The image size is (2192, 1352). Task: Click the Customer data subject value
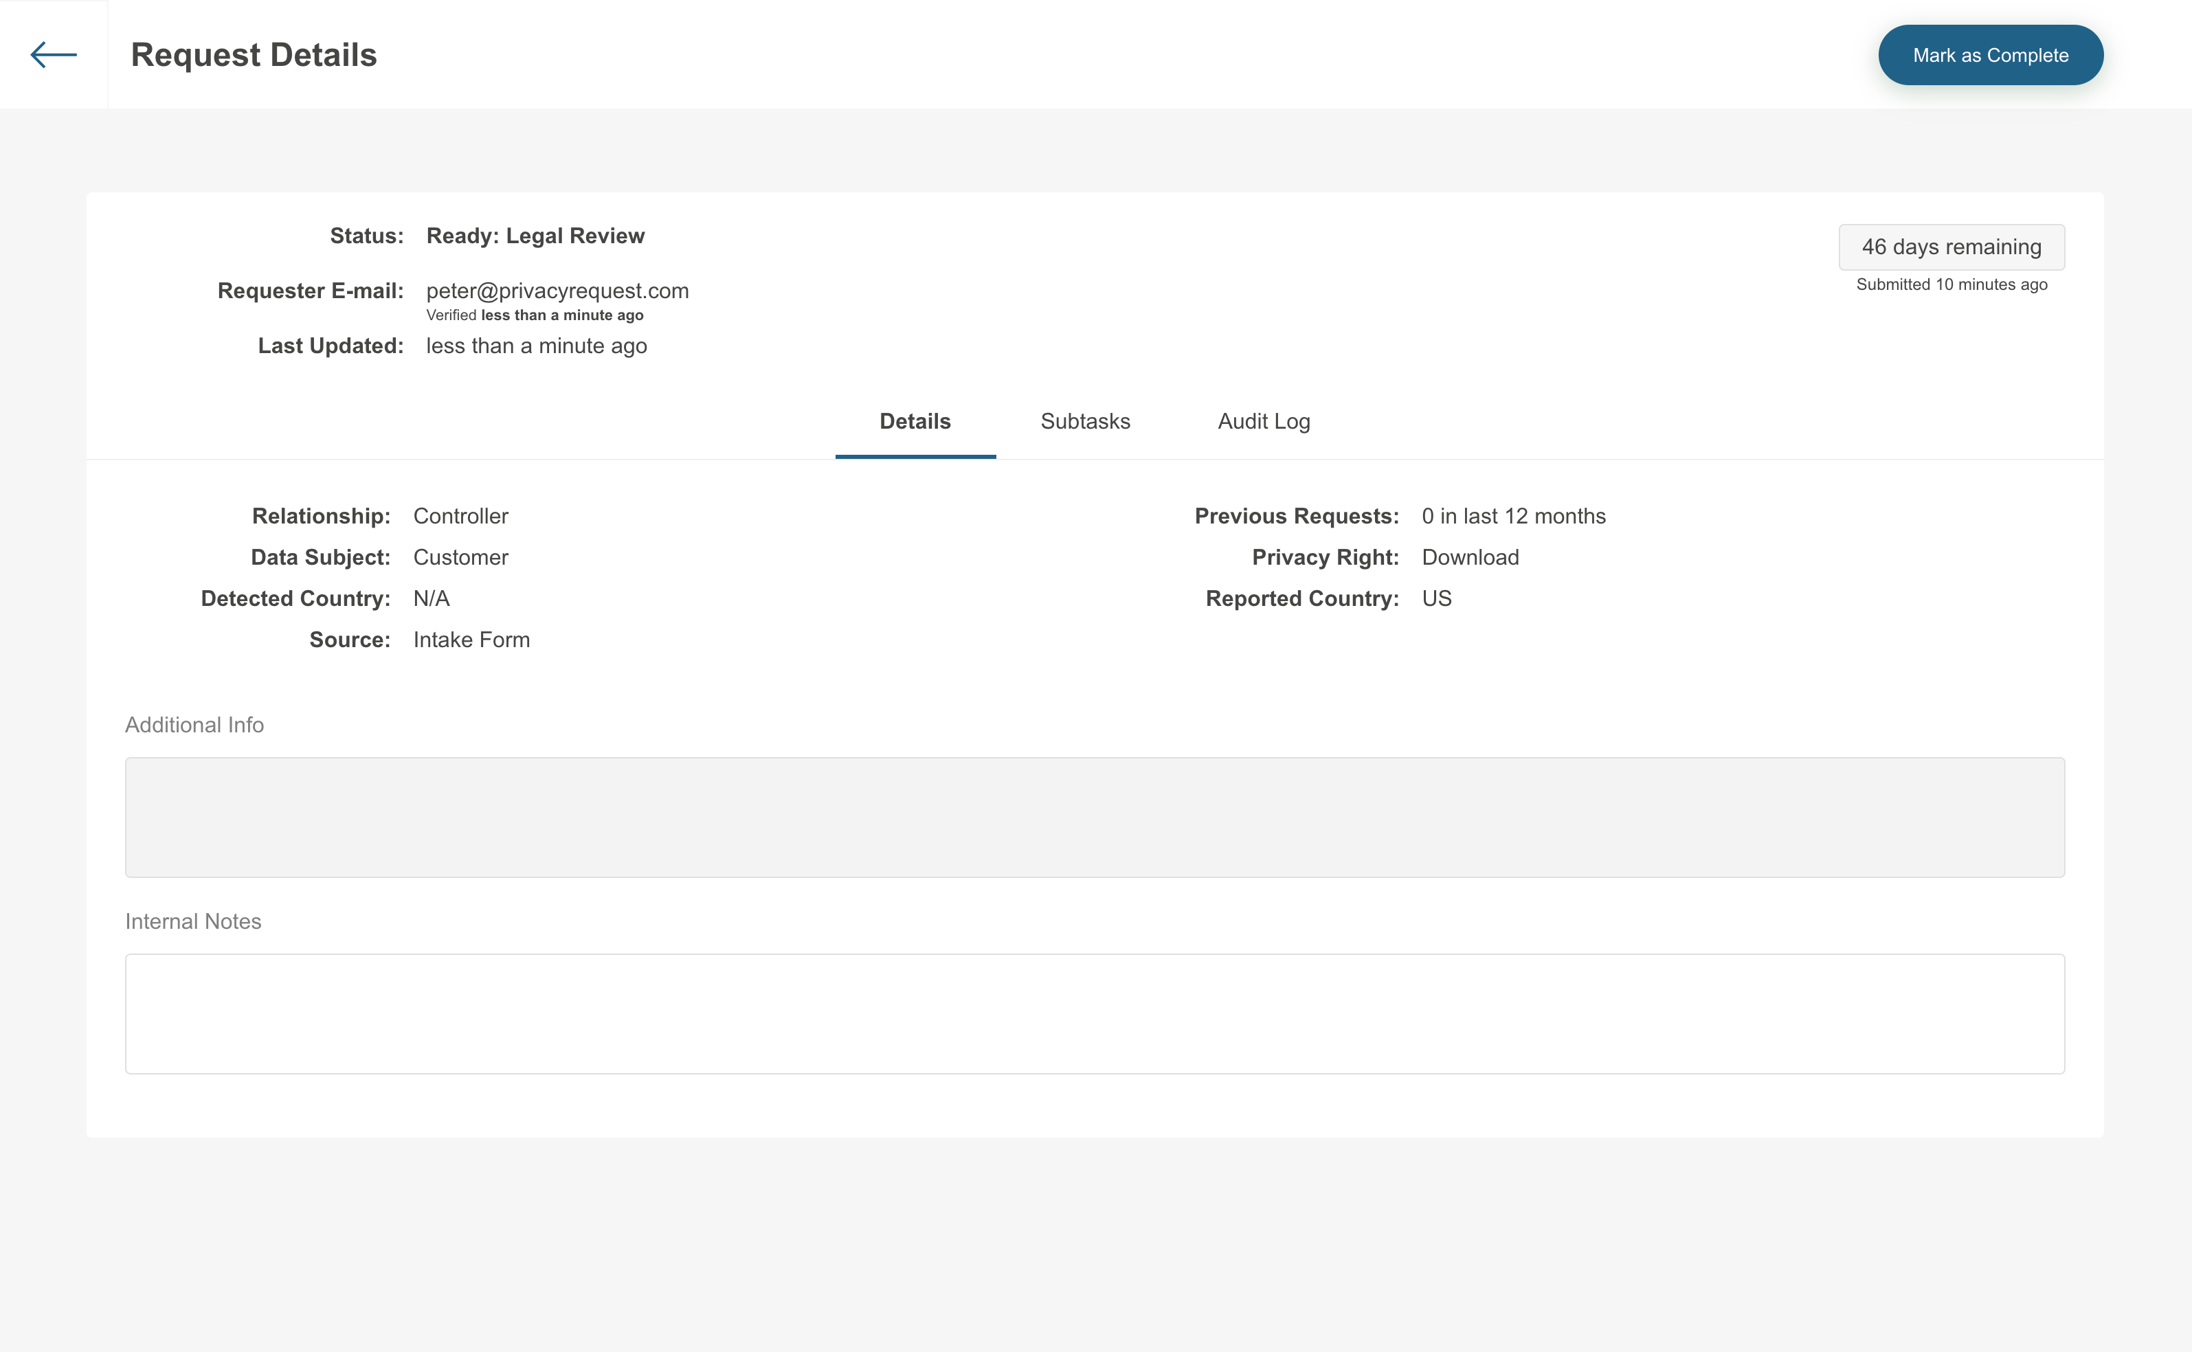click(x=460, y=557)
